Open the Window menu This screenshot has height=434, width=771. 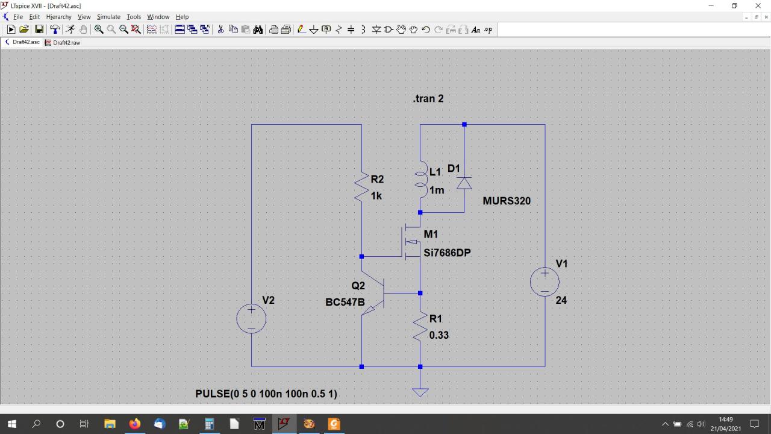tap(158, 17)
